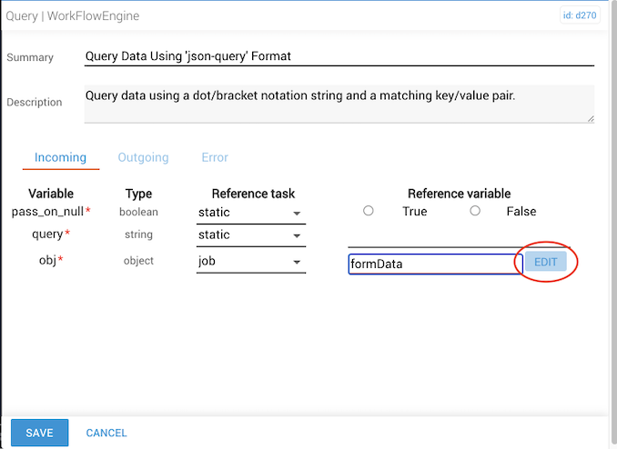The image size is (617, 449).
Task: Cancel editing via the CANCEL link
Action: pyautogui.click(x=106, y=433)
